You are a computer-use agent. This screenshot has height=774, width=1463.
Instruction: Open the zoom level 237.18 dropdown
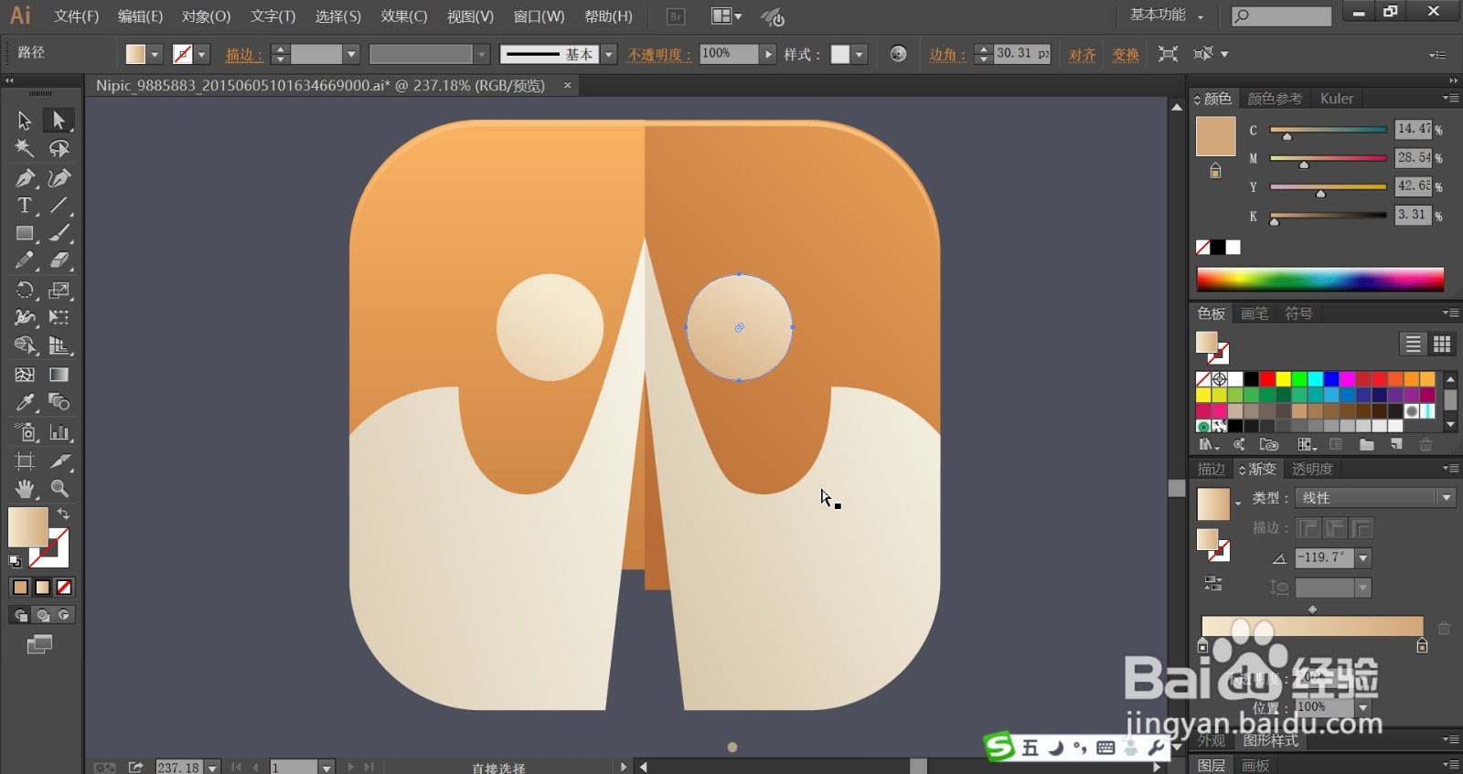[x=212, y=768]
